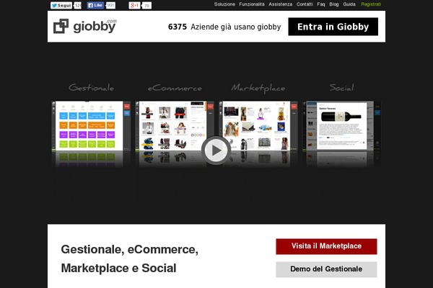The height and width of the screenshot is (288, 433).
Task: Click the giobby logo
Action: tap(84, 27)
